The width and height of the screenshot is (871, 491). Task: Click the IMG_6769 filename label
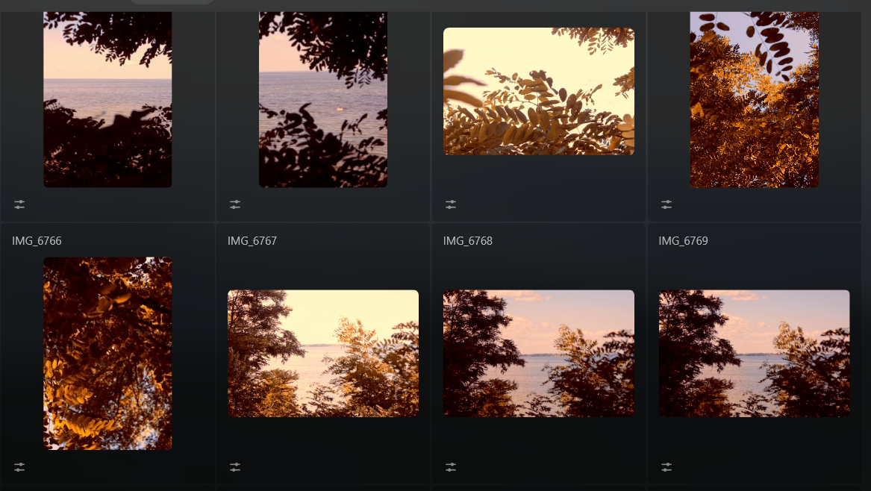(x=683, y=241)
